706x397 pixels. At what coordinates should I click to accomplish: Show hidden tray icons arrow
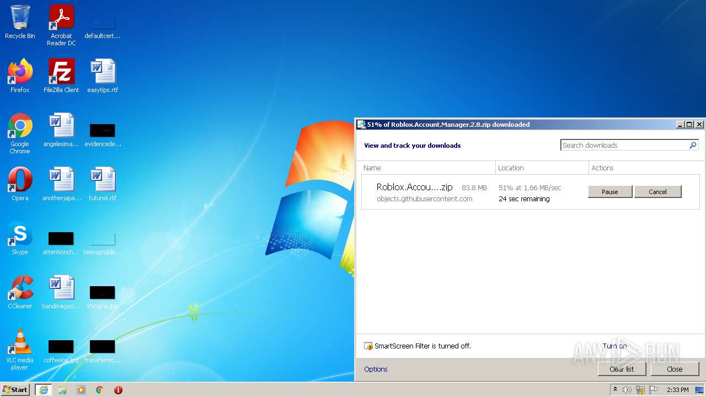point(615,390)
